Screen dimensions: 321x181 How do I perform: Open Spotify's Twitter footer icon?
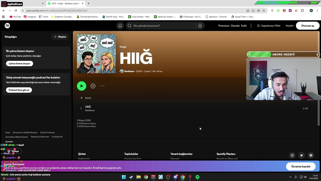coord(301,155)
